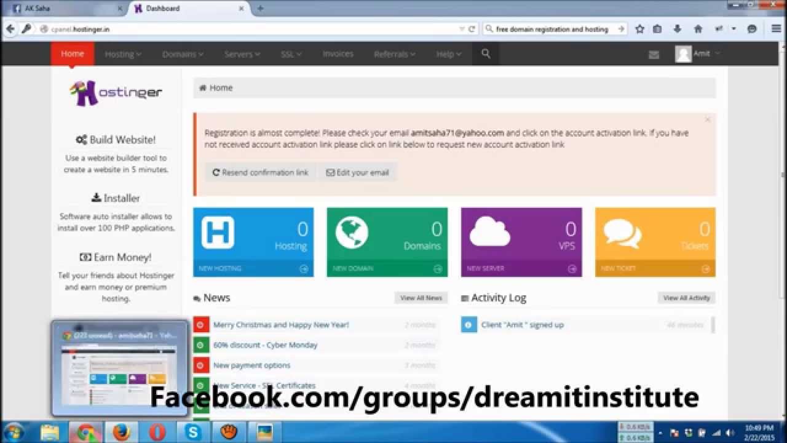Open the Build Website! link
This screenshot has height=443, width=787.
click(x=116, y=140)
